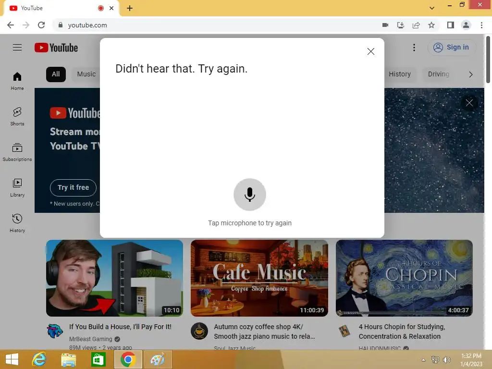Click the install app icon in address bar

click(401, 25)
